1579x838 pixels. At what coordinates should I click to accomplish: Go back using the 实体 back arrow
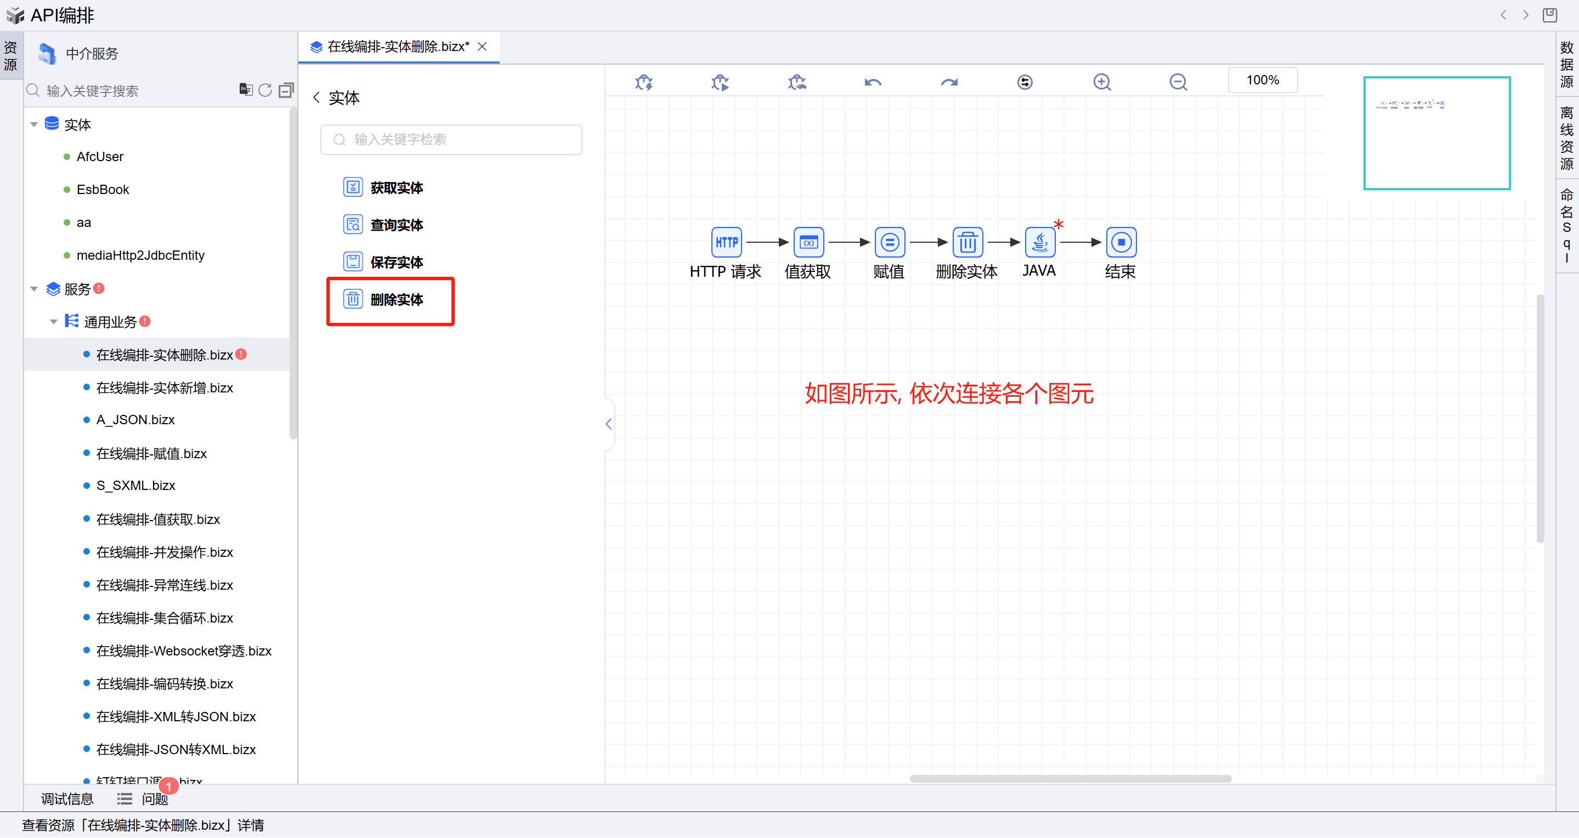316,98
